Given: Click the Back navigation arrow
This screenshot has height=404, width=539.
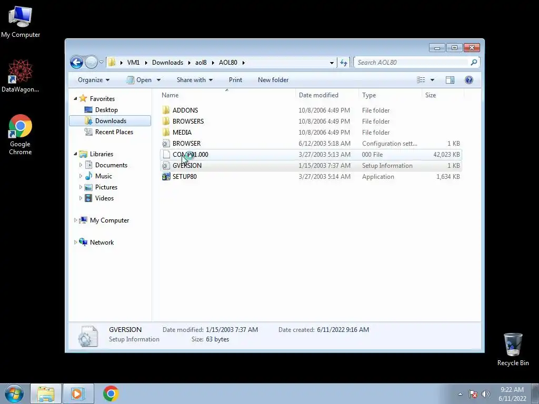Looking at the screenshot, I should click(76, 62).
